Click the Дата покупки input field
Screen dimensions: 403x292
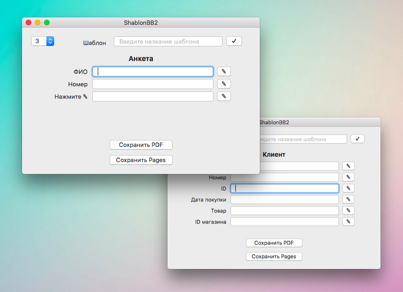click(285, 199)
